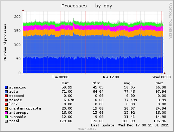
Task: Click the runnable legend color swatch
Action: (6, 117)
